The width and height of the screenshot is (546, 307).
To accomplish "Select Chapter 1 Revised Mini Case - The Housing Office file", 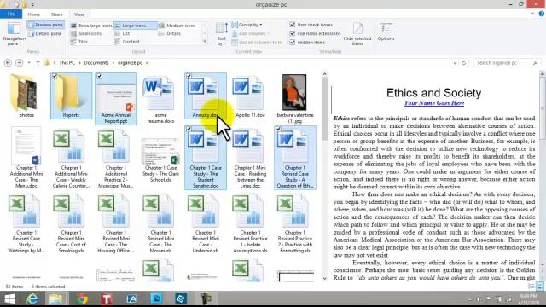I will 116,223.
